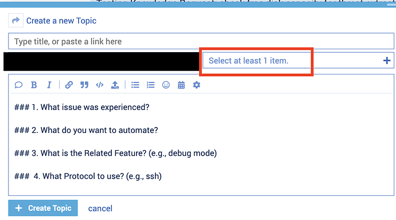Click the quote whole post speech bubble icon
This screenshot has width=396, height=220.
pos(18,85)
